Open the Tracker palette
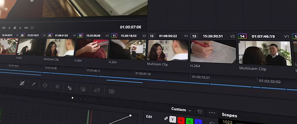The image size is (297, 124). 57,87
